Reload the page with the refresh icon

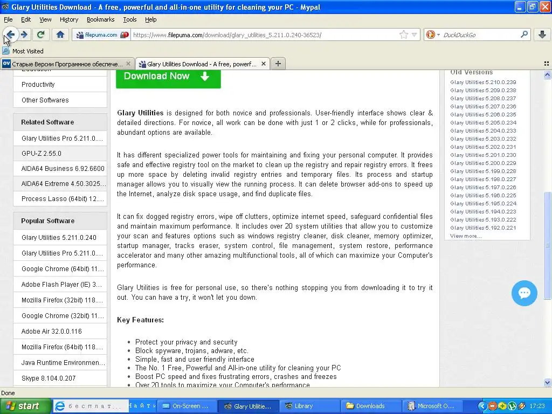(x=40, y=34)
